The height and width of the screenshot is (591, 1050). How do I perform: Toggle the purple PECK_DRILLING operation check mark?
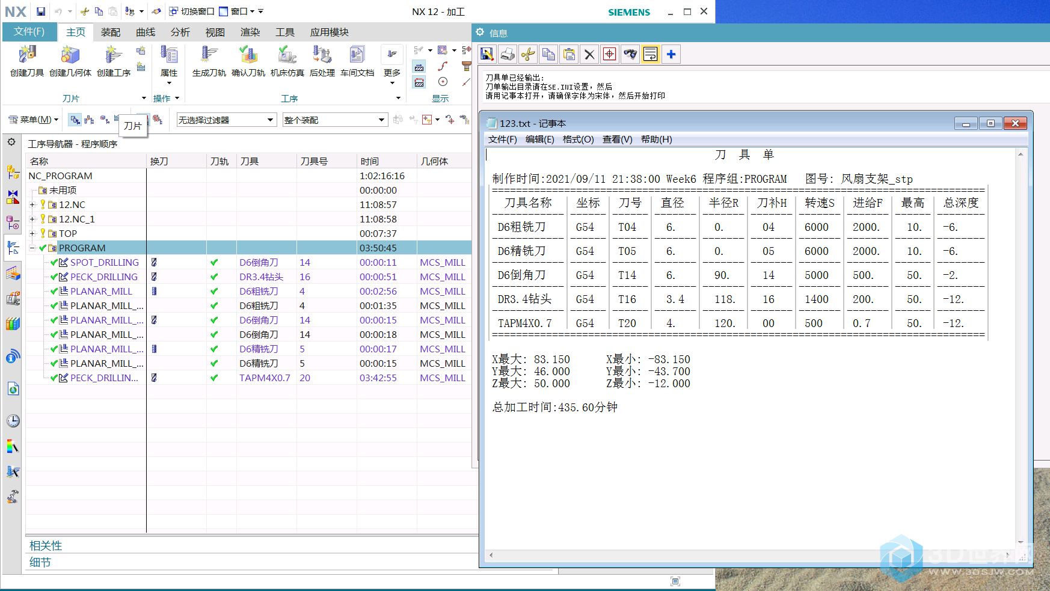[x=54, y=277]
